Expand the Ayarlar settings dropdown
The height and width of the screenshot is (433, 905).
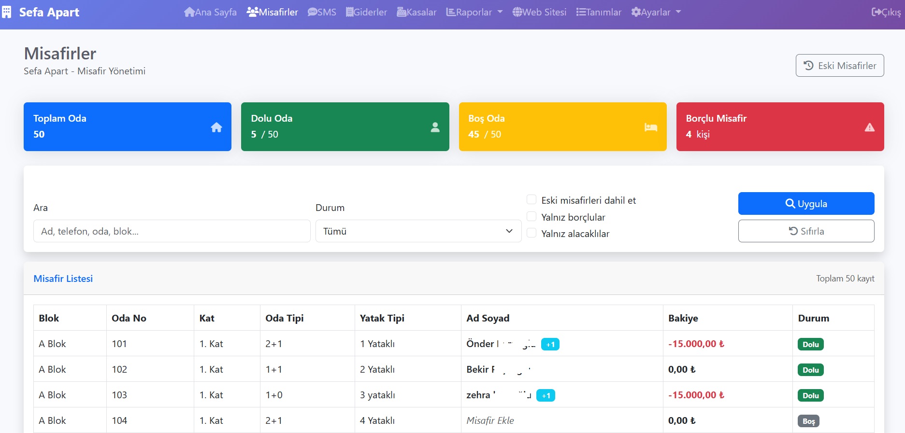(x=656, y=12)
